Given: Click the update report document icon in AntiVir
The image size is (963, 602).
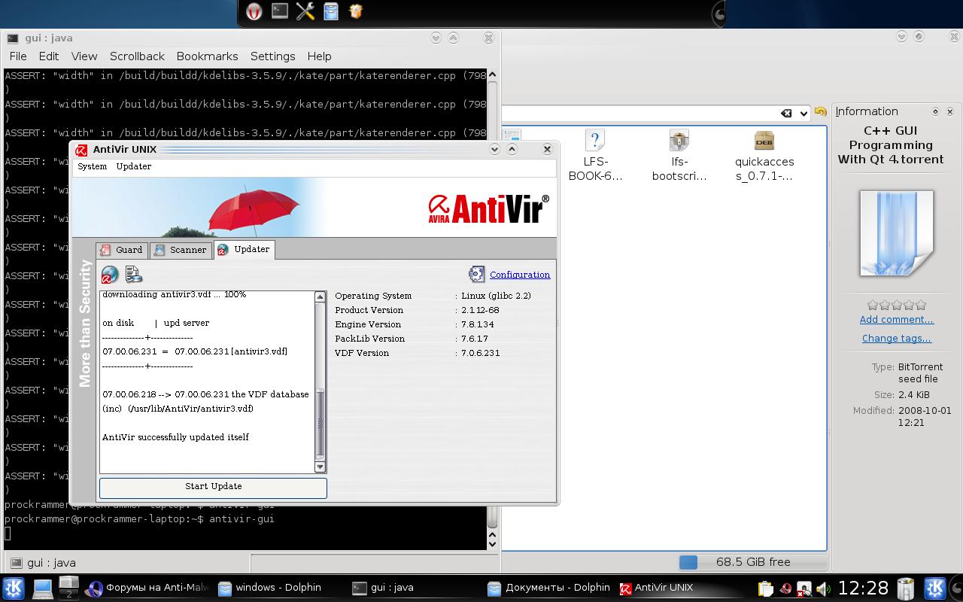Looking at the screenshot, I should [134, 275].
